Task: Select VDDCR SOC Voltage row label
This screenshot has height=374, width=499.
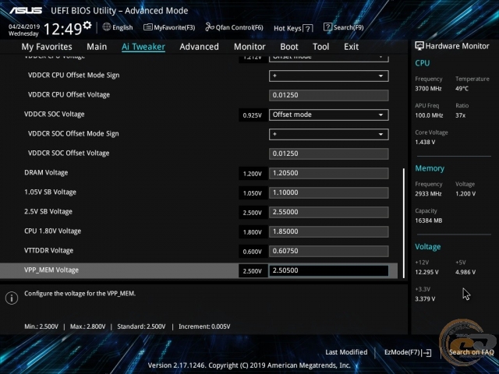Action: [x=55, y=115]
